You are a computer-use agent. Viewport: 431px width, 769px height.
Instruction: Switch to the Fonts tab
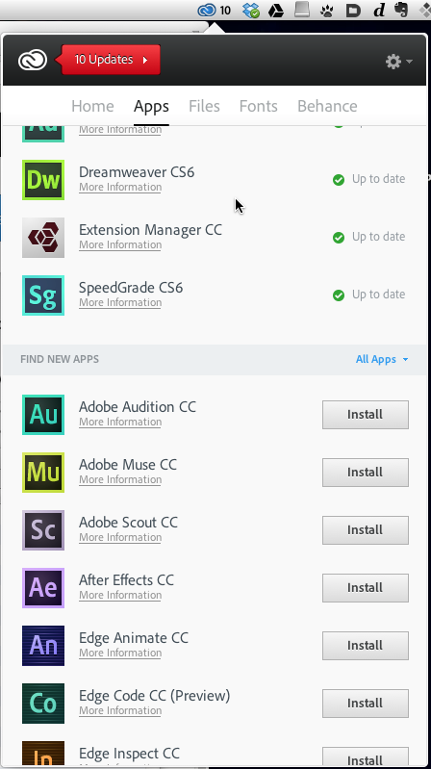coord(259,106)
